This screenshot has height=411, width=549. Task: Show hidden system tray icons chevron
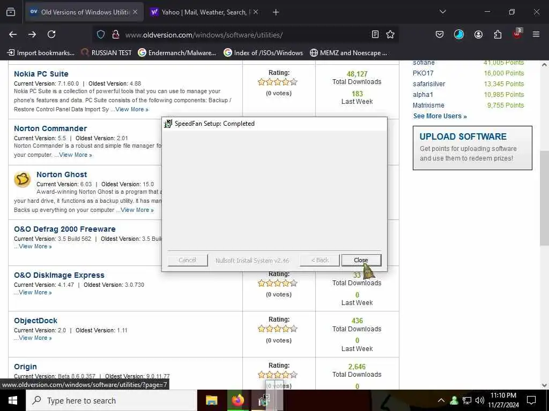pos(441,400)
